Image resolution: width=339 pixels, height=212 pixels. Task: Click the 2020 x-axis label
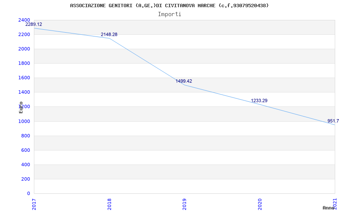tap(260, 204)
